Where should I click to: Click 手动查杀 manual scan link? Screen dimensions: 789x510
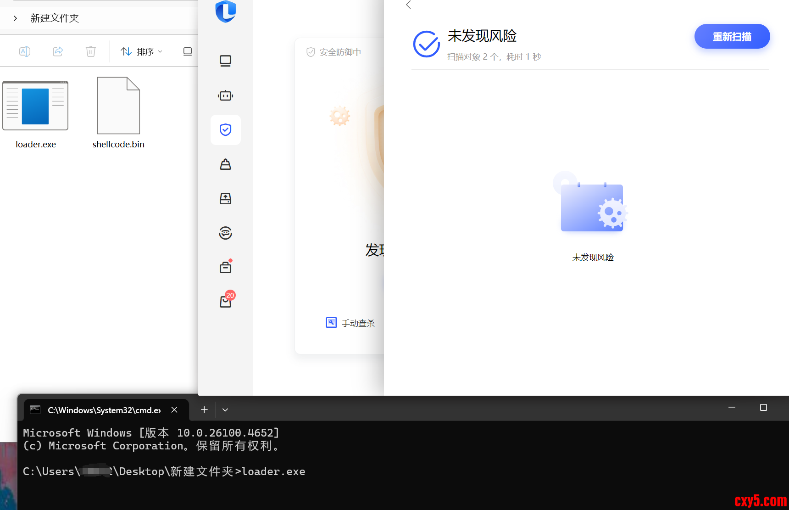350,323
